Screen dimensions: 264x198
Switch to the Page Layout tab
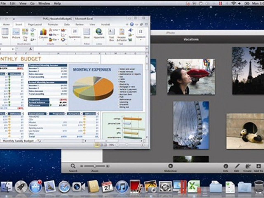tap(35, 24)
